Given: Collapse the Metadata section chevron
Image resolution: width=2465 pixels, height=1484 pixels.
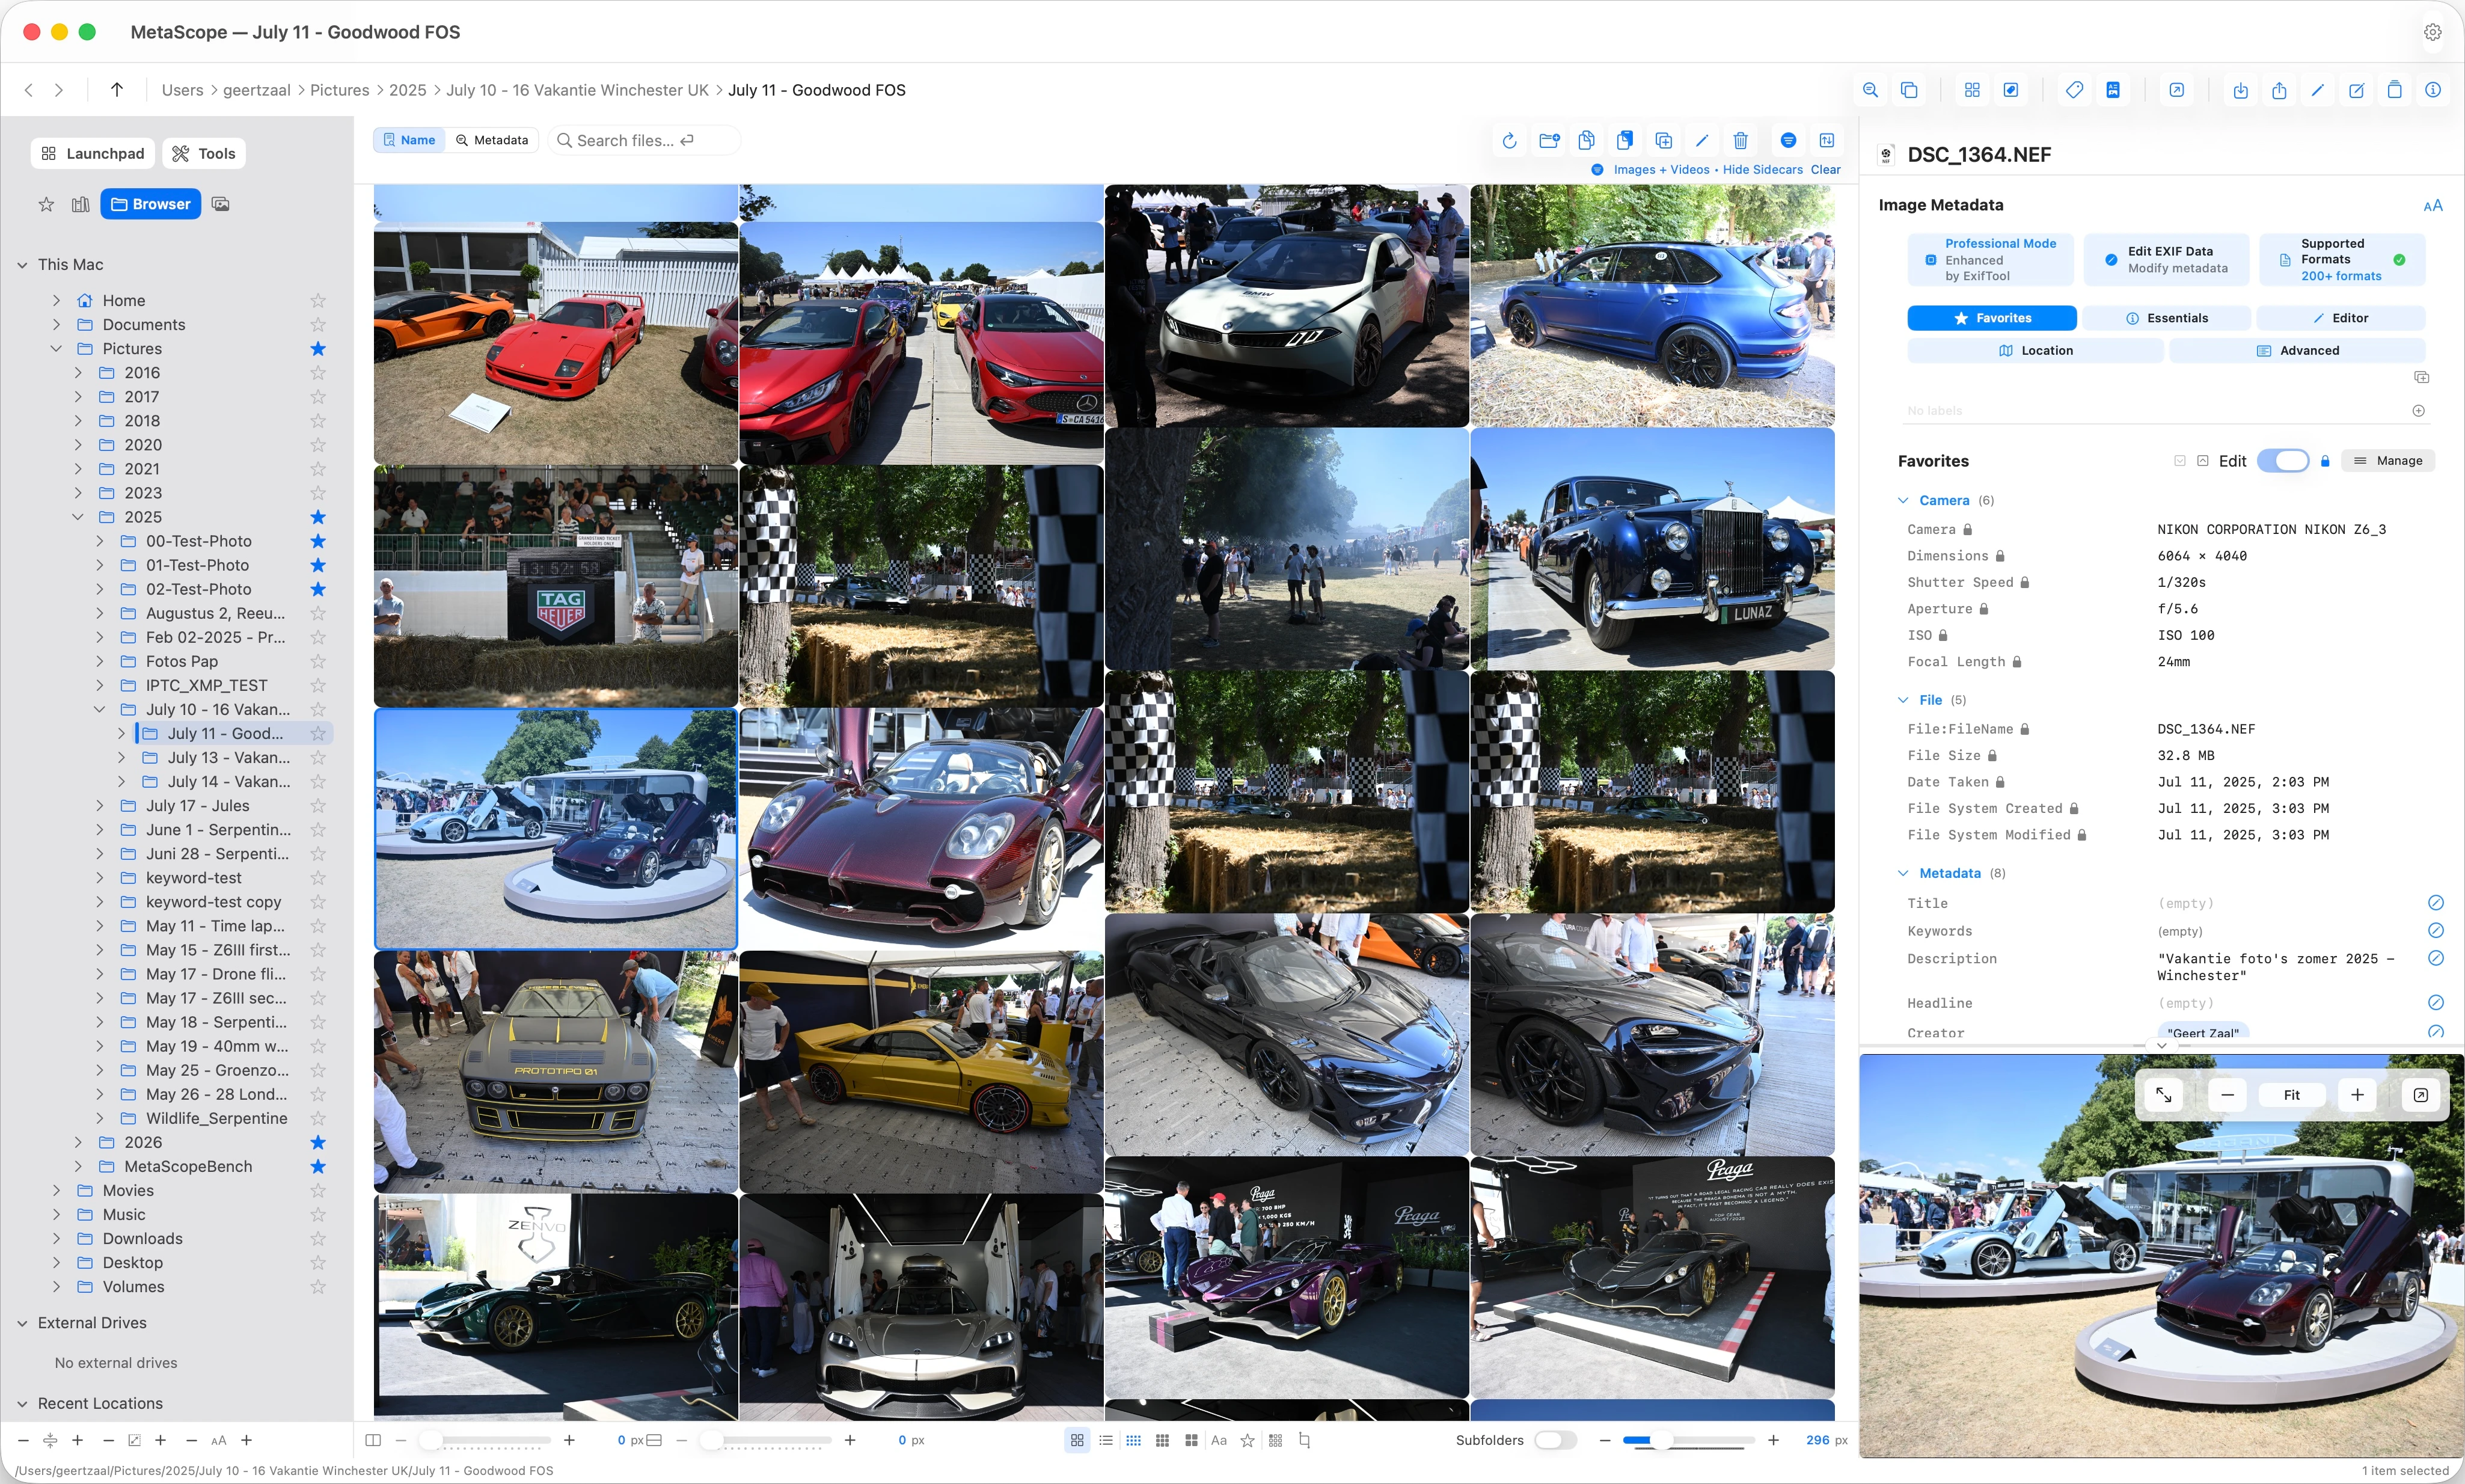Looking at the screenshot, I should point(1902,873).
